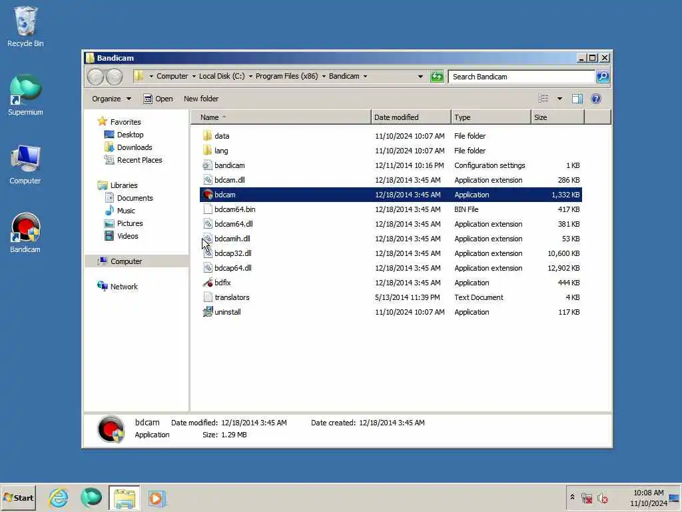
Task: Click the Show desktop button at taskbar end
Action: [x=675, y=499]
